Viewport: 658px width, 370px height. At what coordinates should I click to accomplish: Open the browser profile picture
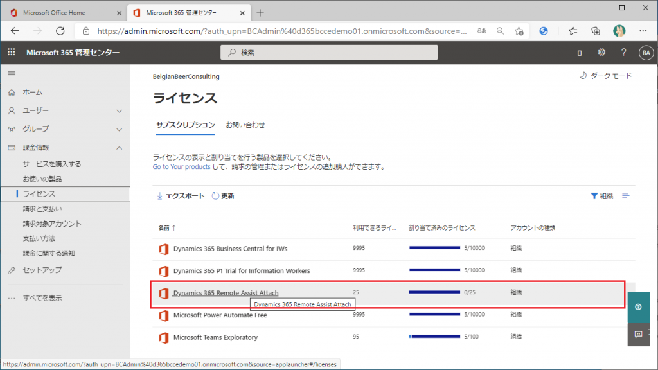pyautogui.click(x=619, y=31)
